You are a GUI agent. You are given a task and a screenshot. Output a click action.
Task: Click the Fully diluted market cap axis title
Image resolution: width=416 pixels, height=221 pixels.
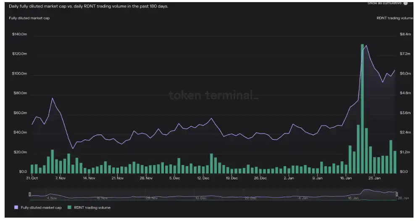point(29,18)
